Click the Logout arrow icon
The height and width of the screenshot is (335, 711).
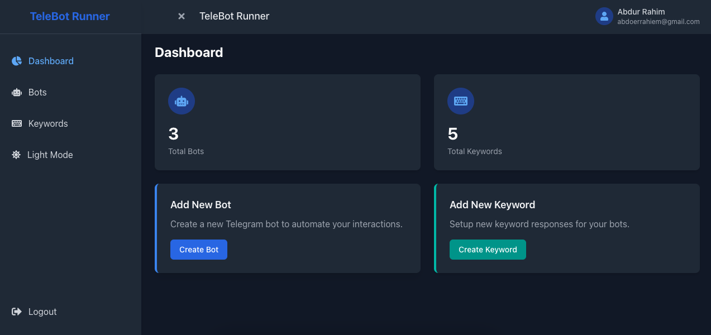[x=17, y=312]
